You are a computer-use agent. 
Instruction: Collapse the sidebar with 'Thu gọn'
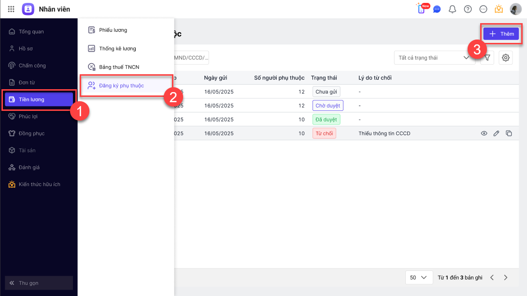(39, 283)
